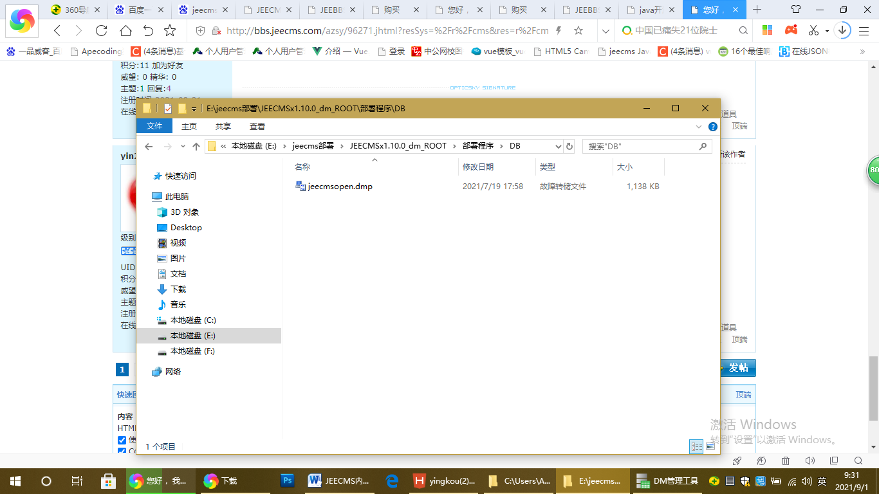879x494 pixels.
Task: Sort files by the 修改日期 column header
Action: click(x=478, y=167)
